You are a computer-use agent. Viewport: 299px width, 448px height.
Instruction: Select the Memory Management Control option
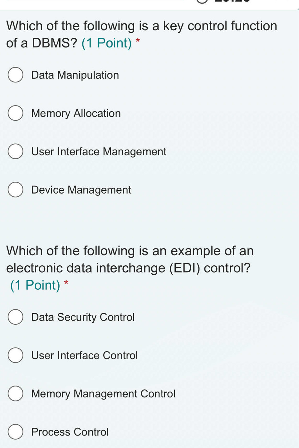pyautogui.click(x=15, y=394)
